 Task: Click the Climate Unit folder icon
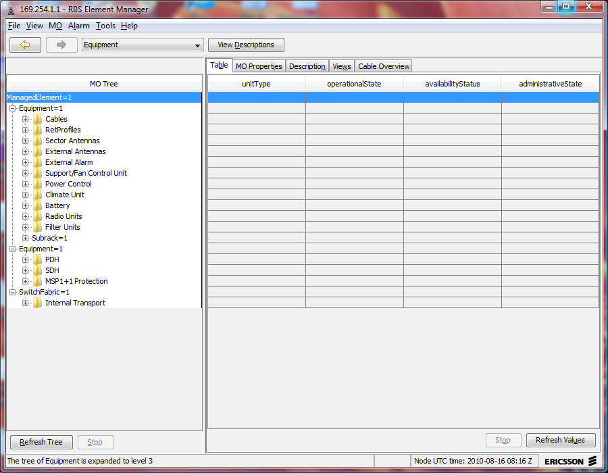38,195
